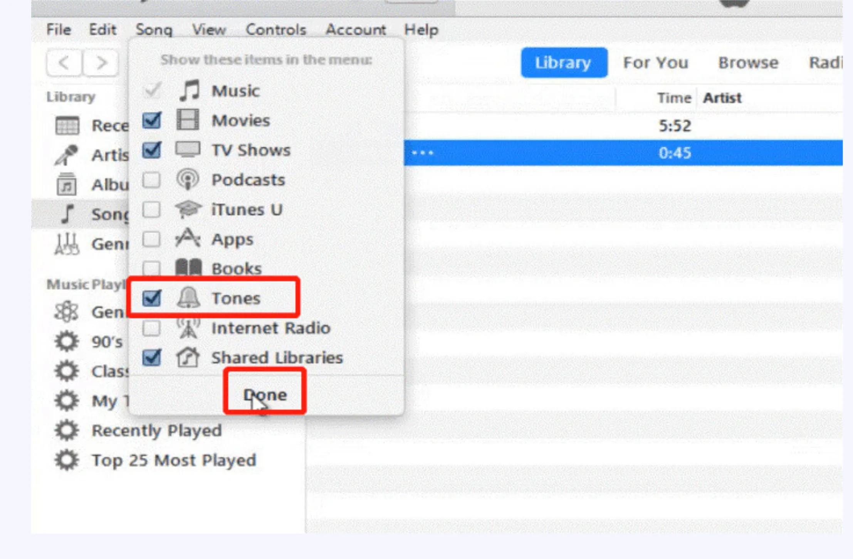Open the Controls menu
The image size is (853, 559).
pyautogui.click(x=276, y=30)
